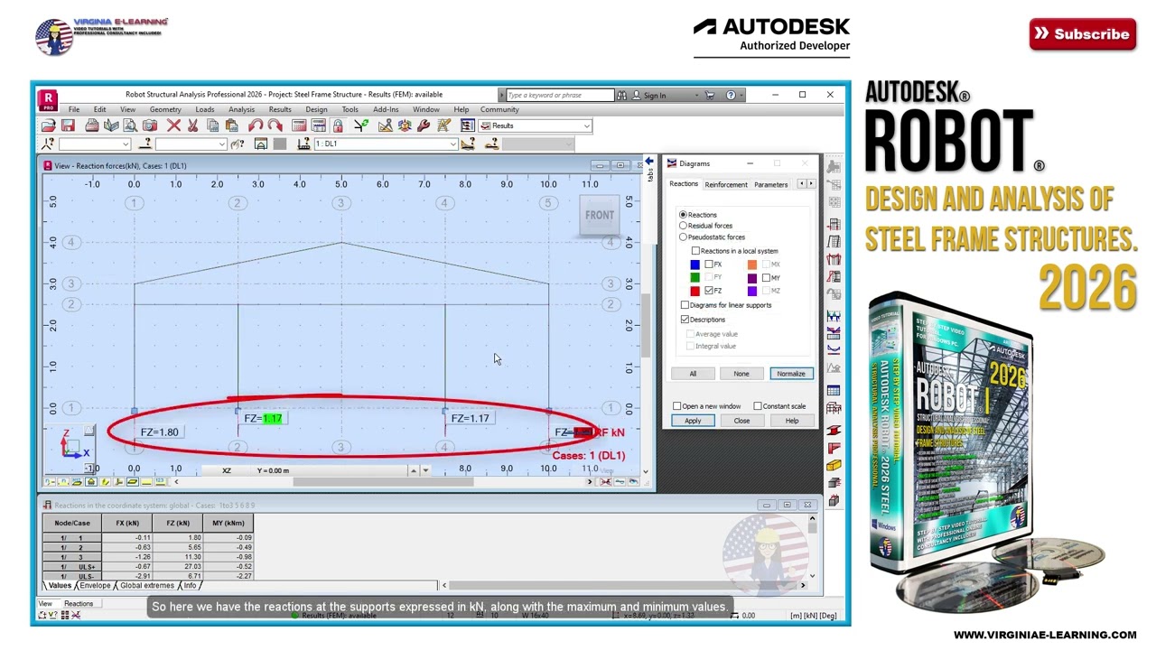1156x650 pixels.
Task: Paste with the clipboard icon
Action: pyautogui.click(x=230, y=125)
